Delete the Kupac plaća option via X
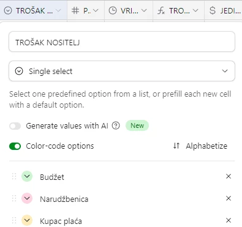The width and height of the screenshot is (242, 227). (229, 220)
